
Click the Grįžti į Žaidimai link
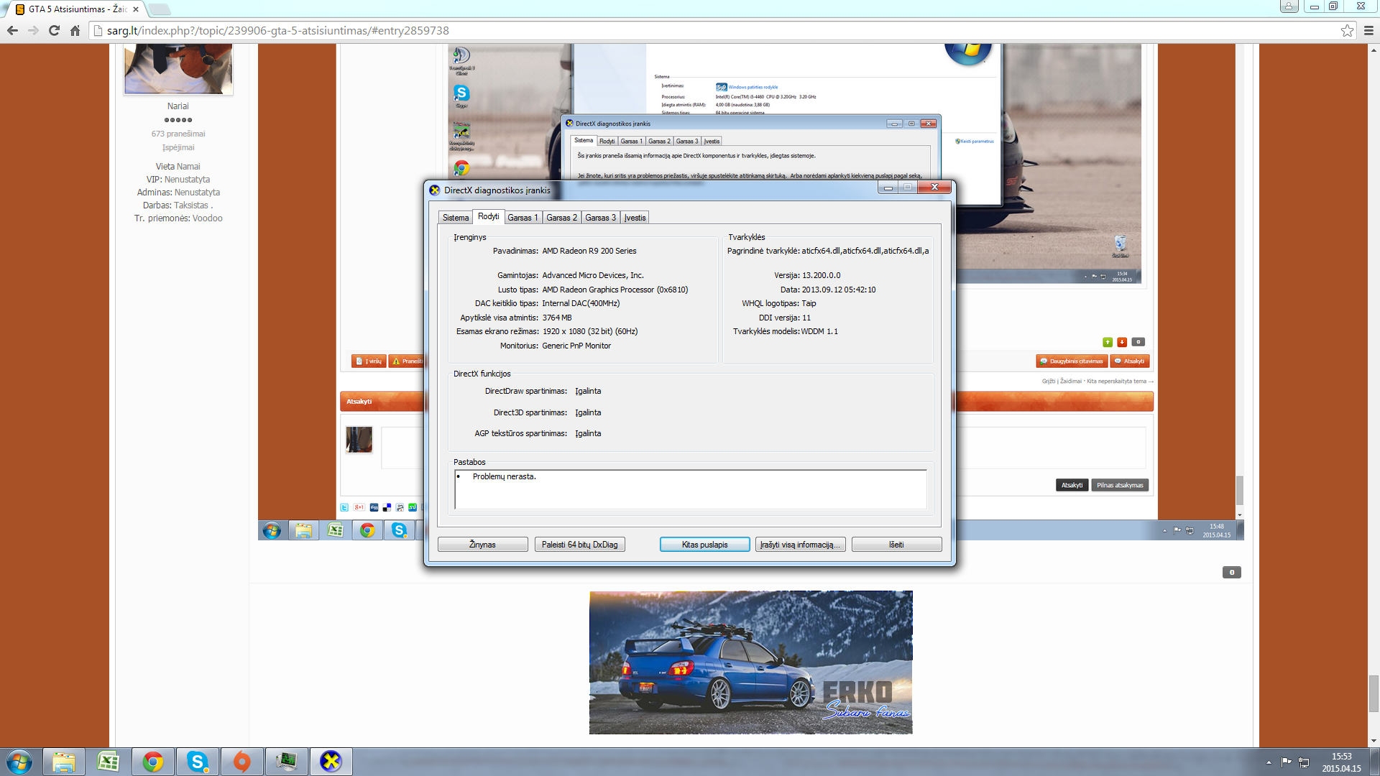1062,382
